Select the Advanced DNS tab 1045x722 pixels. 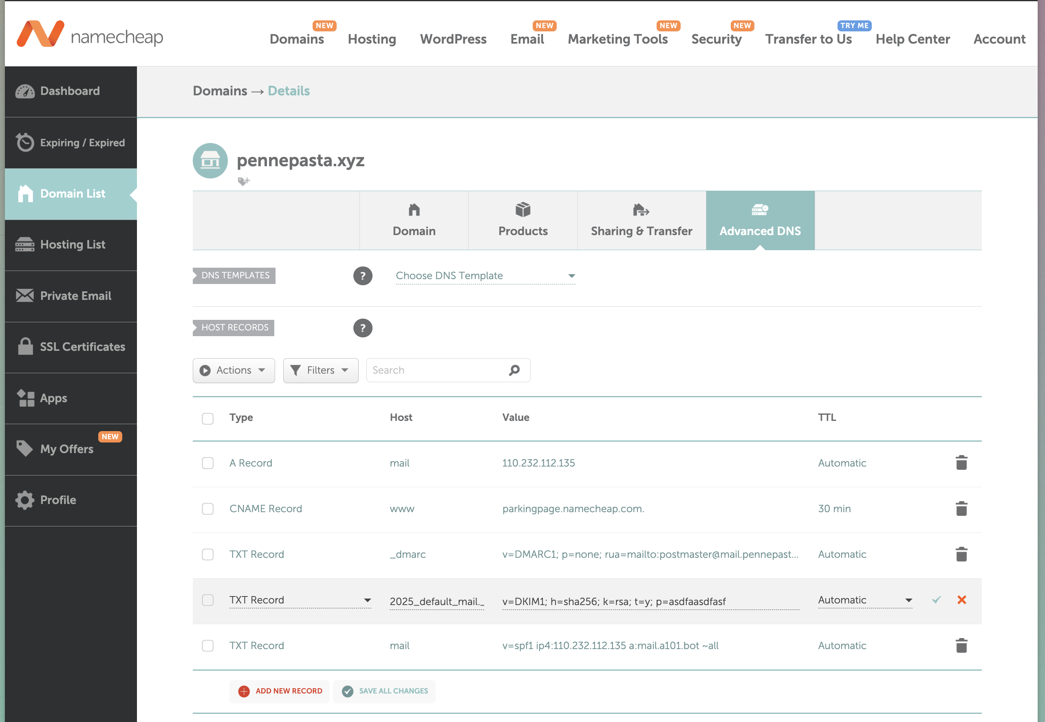[x=760, y=221]
